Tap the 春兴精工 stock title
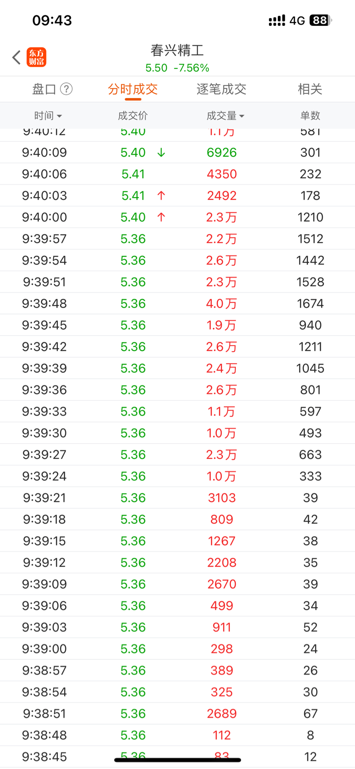Viewport: 355px width, 769px height. 177,50
